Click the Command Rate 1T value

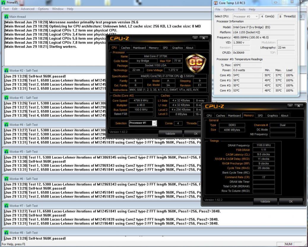click(x=263, y=177)
